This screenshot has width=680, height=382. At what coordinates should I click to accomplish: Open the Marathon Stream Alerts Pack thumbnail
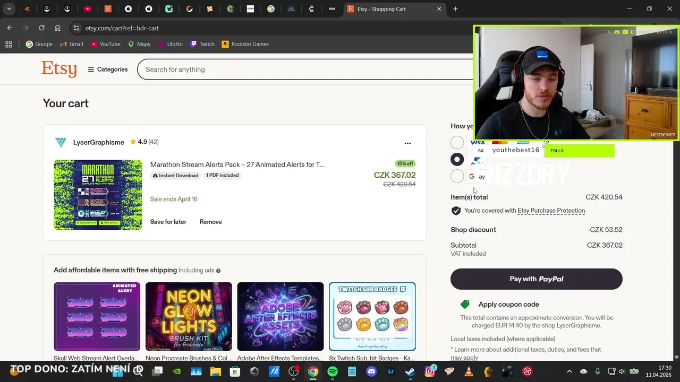point(98,195)
